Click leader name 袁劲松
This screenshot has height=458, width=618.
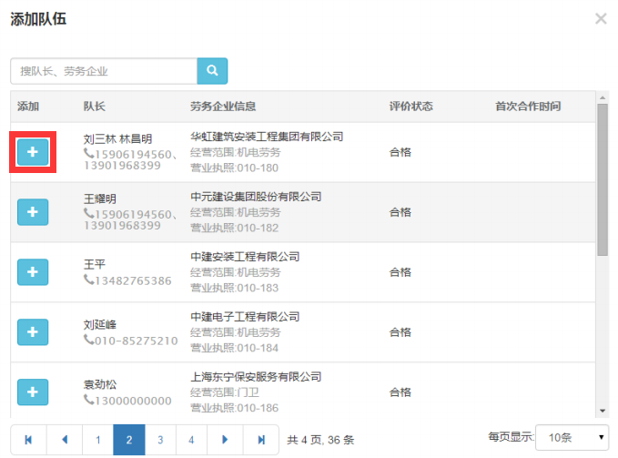click(100, 384)
